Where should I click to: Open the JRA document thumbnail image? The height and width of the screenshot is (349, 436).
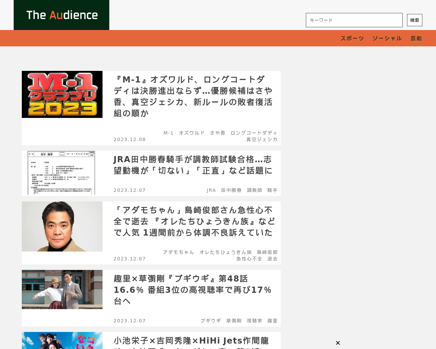pos(62,173)
